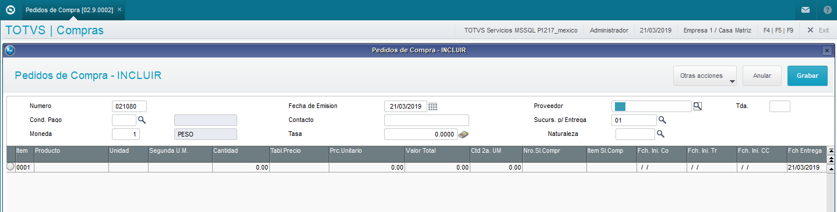Expand the Otras acciones dropdown
Screen dimensions: 837x212
click(x=705, y=76)
